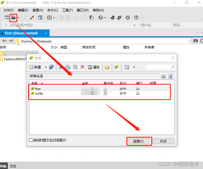Expand the play icon dropdown arrow
Image resolution: width=203 pixels, height=169 pixels.
(x=54, y=18)
